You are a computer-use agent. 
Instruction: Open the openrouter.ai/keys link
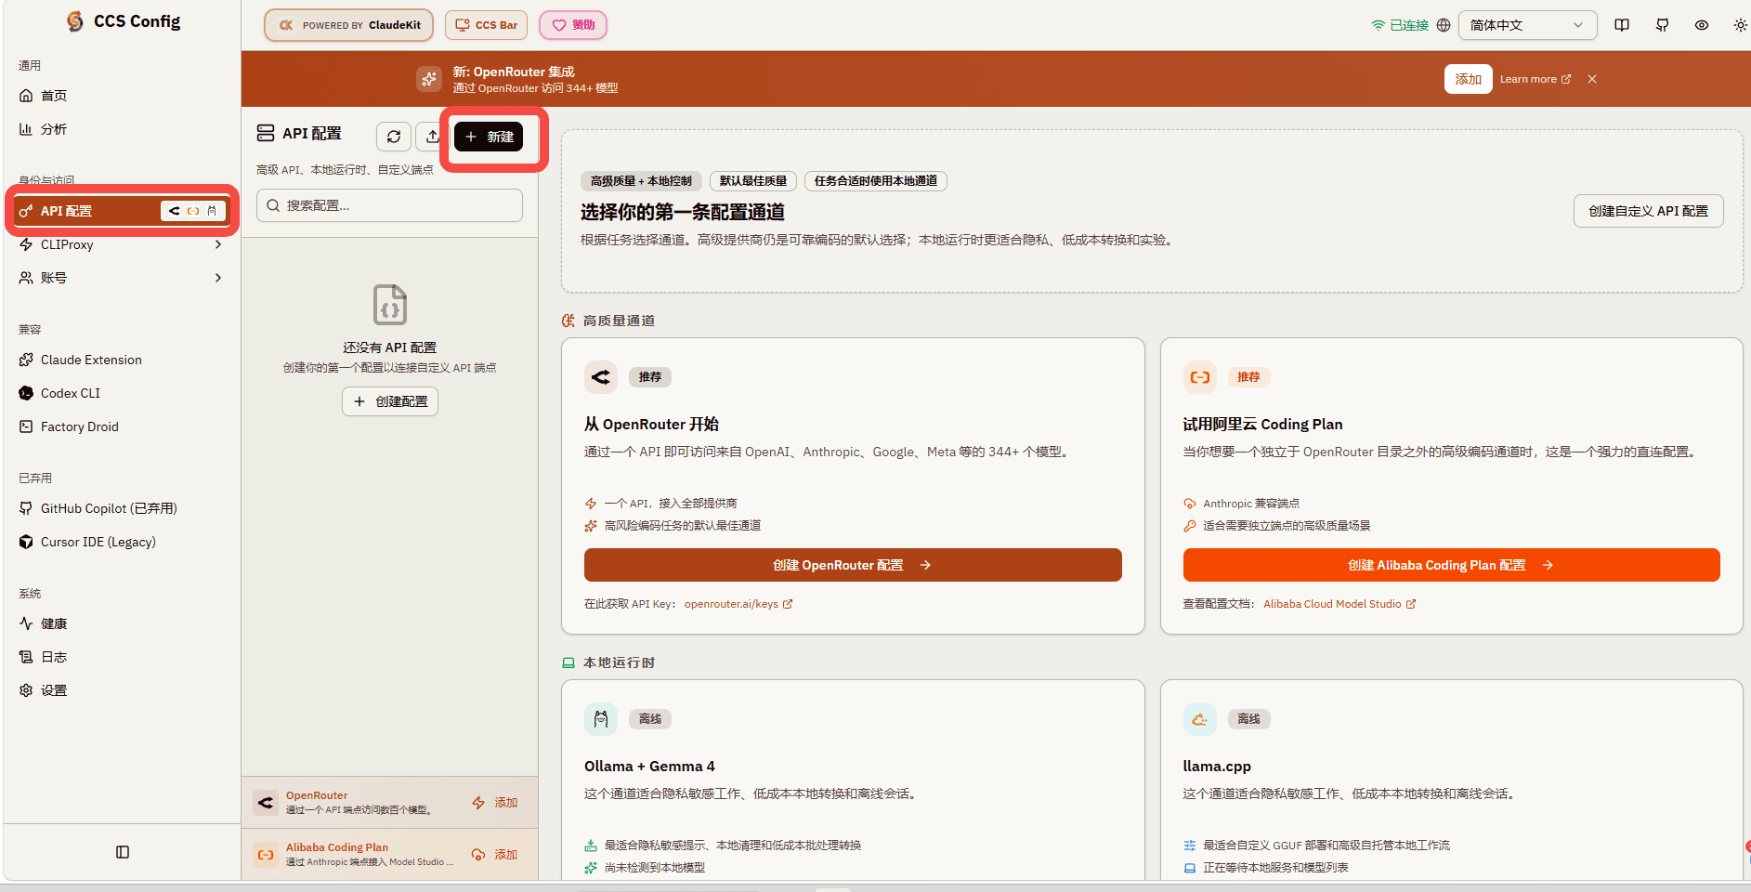(738, 604)
